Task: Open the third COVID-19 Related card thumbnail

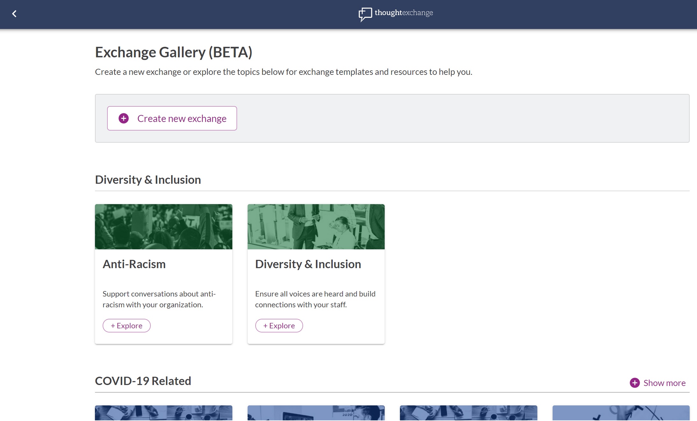Action: pyautogui.click(x=468, y=413)
